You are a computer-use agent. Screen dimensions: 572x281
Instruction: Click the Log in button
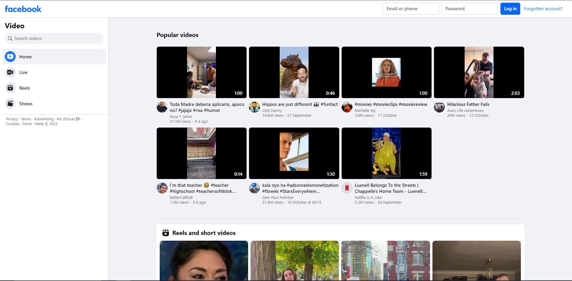point(510,9)
